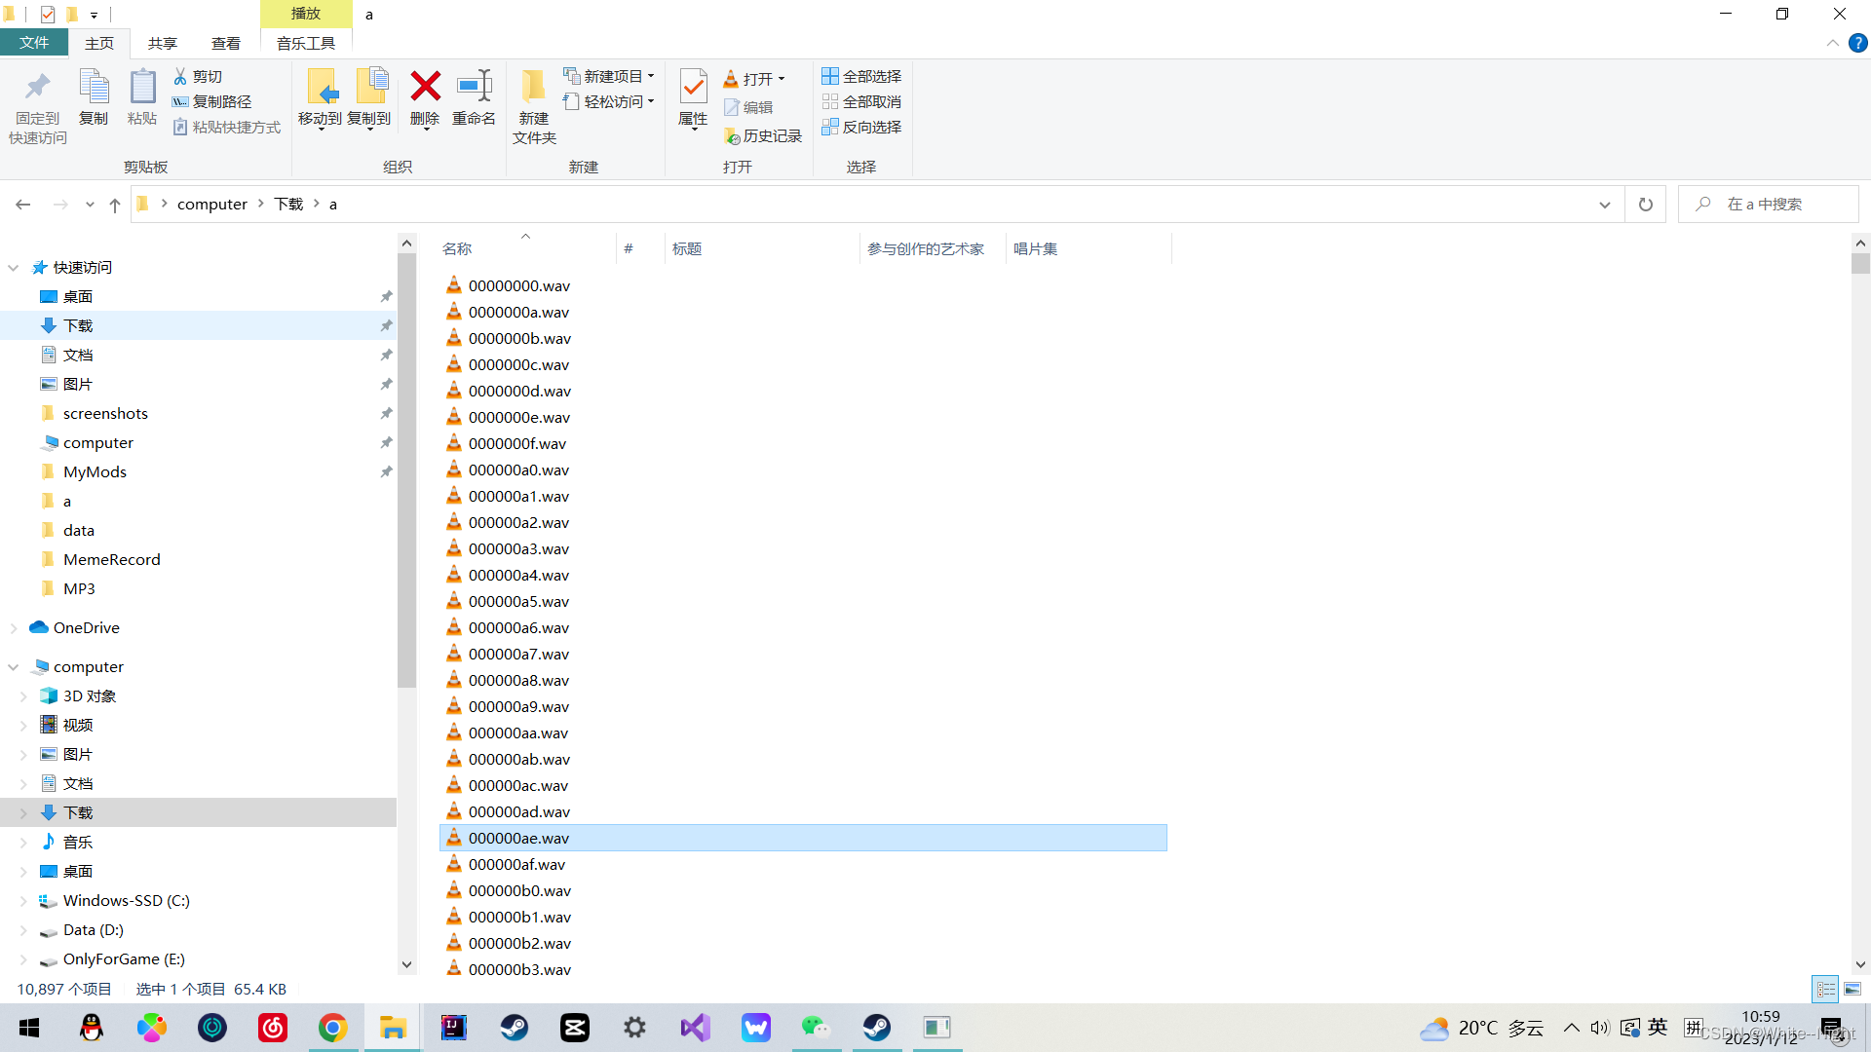Click Copy Path button
Viewport: 1871px width, 1052px height.
click(x=211, y=101)
